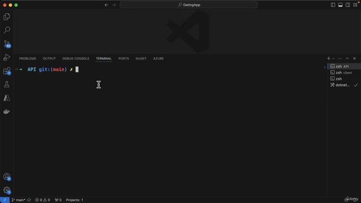Viewport: 361px width, 203px height.
Task: Maximize the panel with chevron up
Action: pyautogui.click(x=347, y=59)
